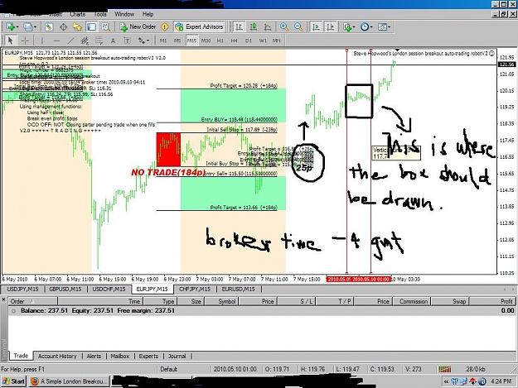Open the Tools menu
The height and width of the screenshot is (388, 518).
[100, 14]
